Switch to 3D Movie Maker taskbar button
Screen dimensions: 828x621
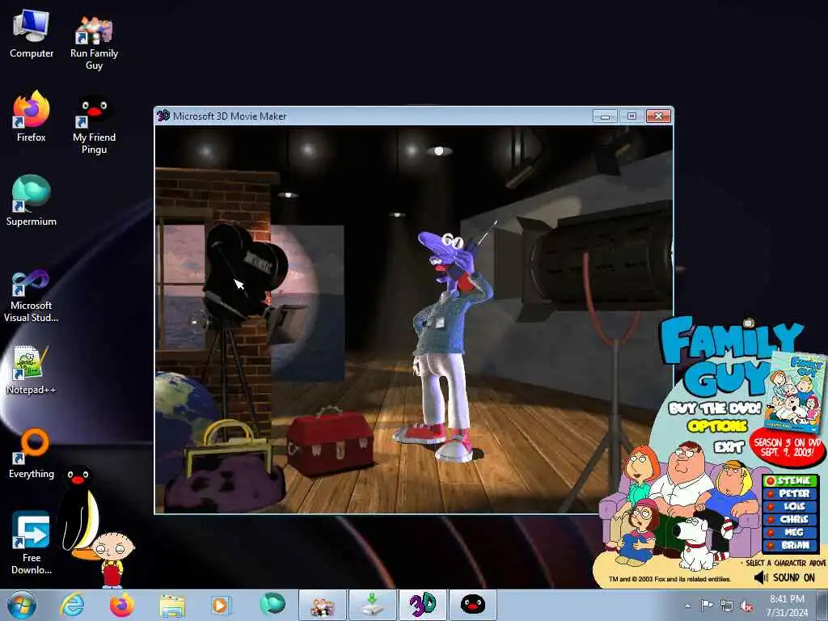pos(422,605)
